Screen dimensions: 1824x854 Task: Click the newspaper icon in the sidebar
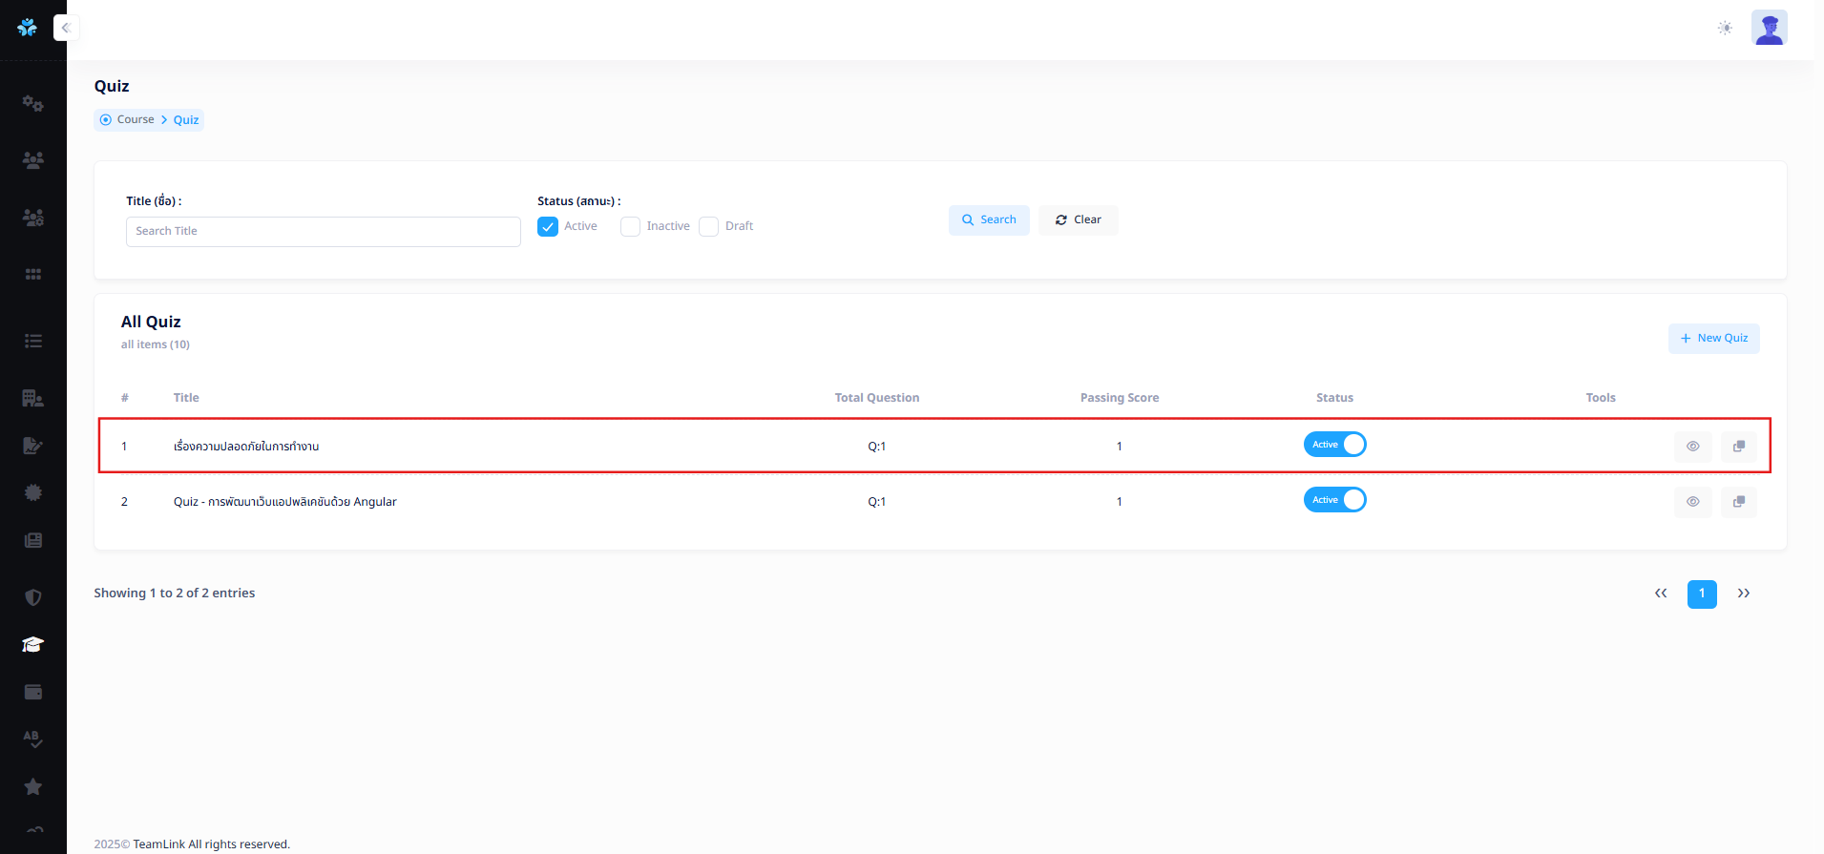[x=32, y=540]
